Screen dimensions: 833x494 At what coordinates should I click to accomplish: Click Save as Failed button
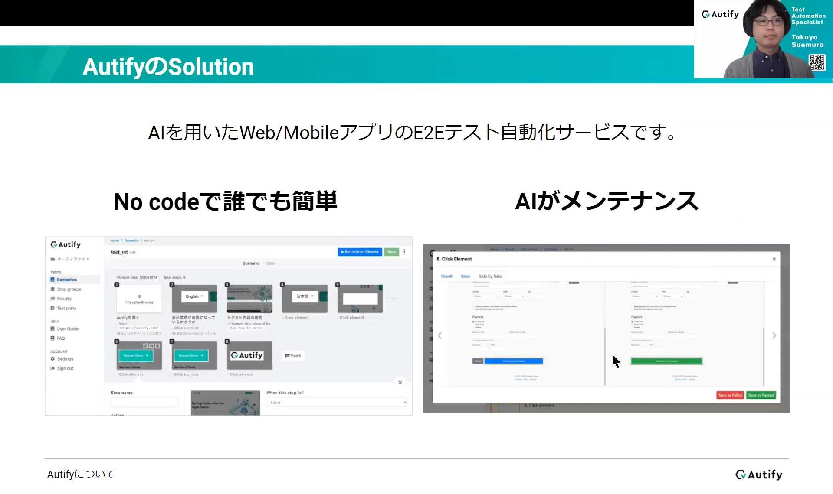click(x=730, y=395)
